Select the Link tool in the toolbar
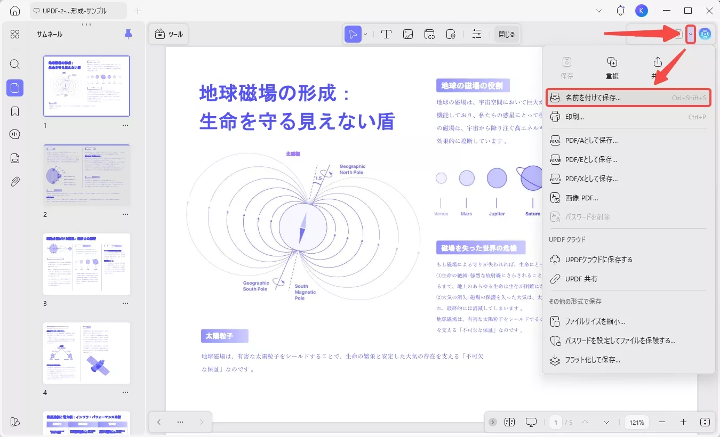The width and height of the screenshot is (720, 437). (429, 34)
